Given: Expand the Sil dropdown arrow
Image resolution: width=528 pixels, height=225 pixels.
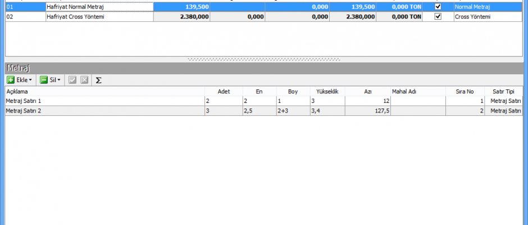Looking at the screenshot, I should pyautogui.click(x=59, y=80).
